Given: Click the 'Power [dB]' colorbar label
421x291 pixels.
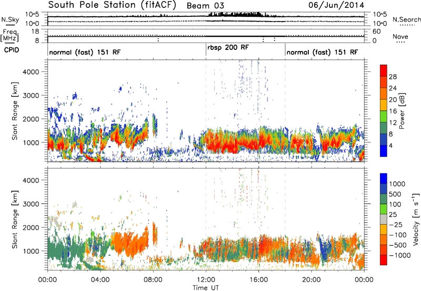Looking at the screenshot, I should pyautogui.click(x=402, y=111).
